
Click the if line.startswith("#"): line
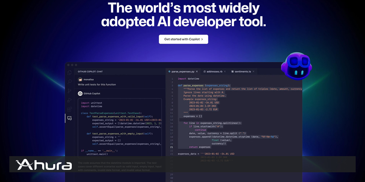click(206, 127)
